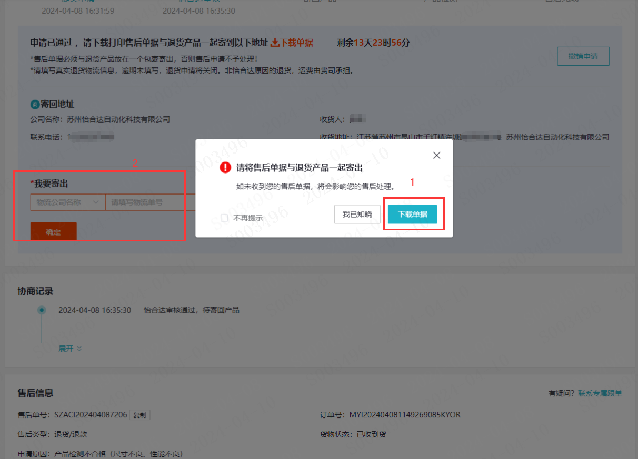Focus the 请填写物流单号 input field

(x=150, y=202)
